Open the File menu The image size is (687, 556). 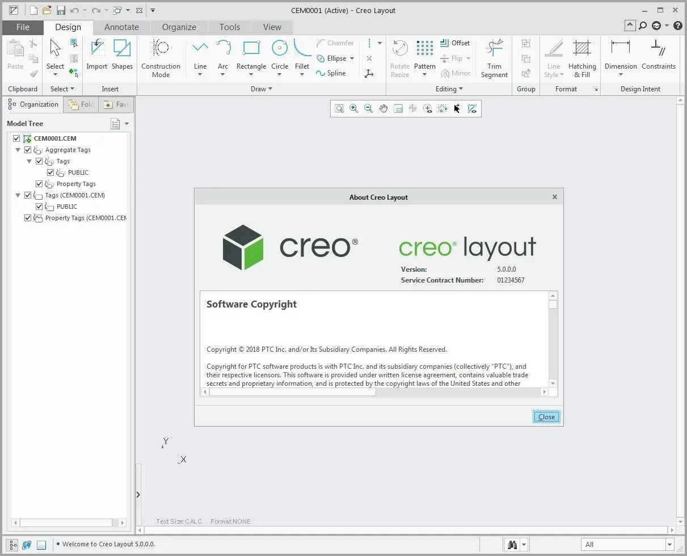[x=23, y=27]
